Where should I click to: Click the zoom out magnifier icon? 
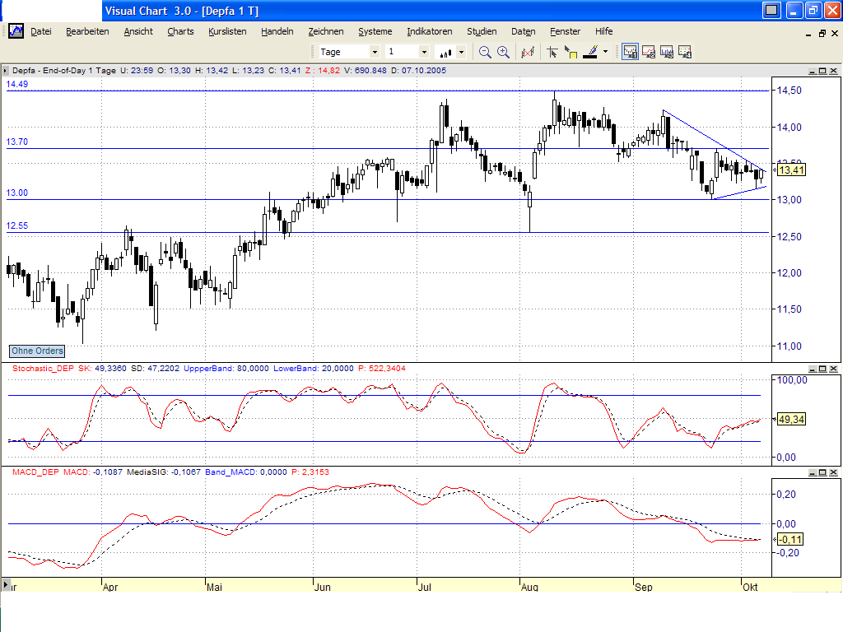pos(485,52)
